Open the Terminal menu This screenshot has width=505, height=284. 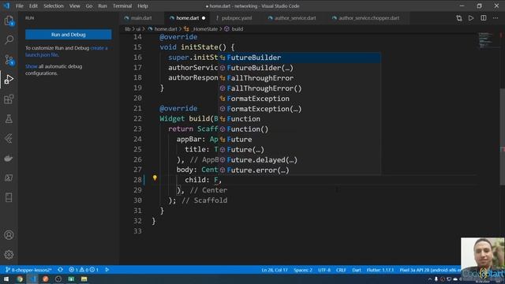coord(122,6)
